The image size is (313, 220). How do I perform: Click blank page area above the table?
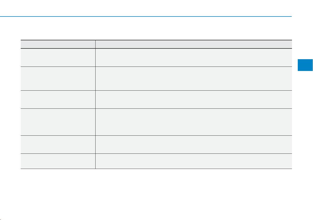pyautogui.click(x=156, y=28)
